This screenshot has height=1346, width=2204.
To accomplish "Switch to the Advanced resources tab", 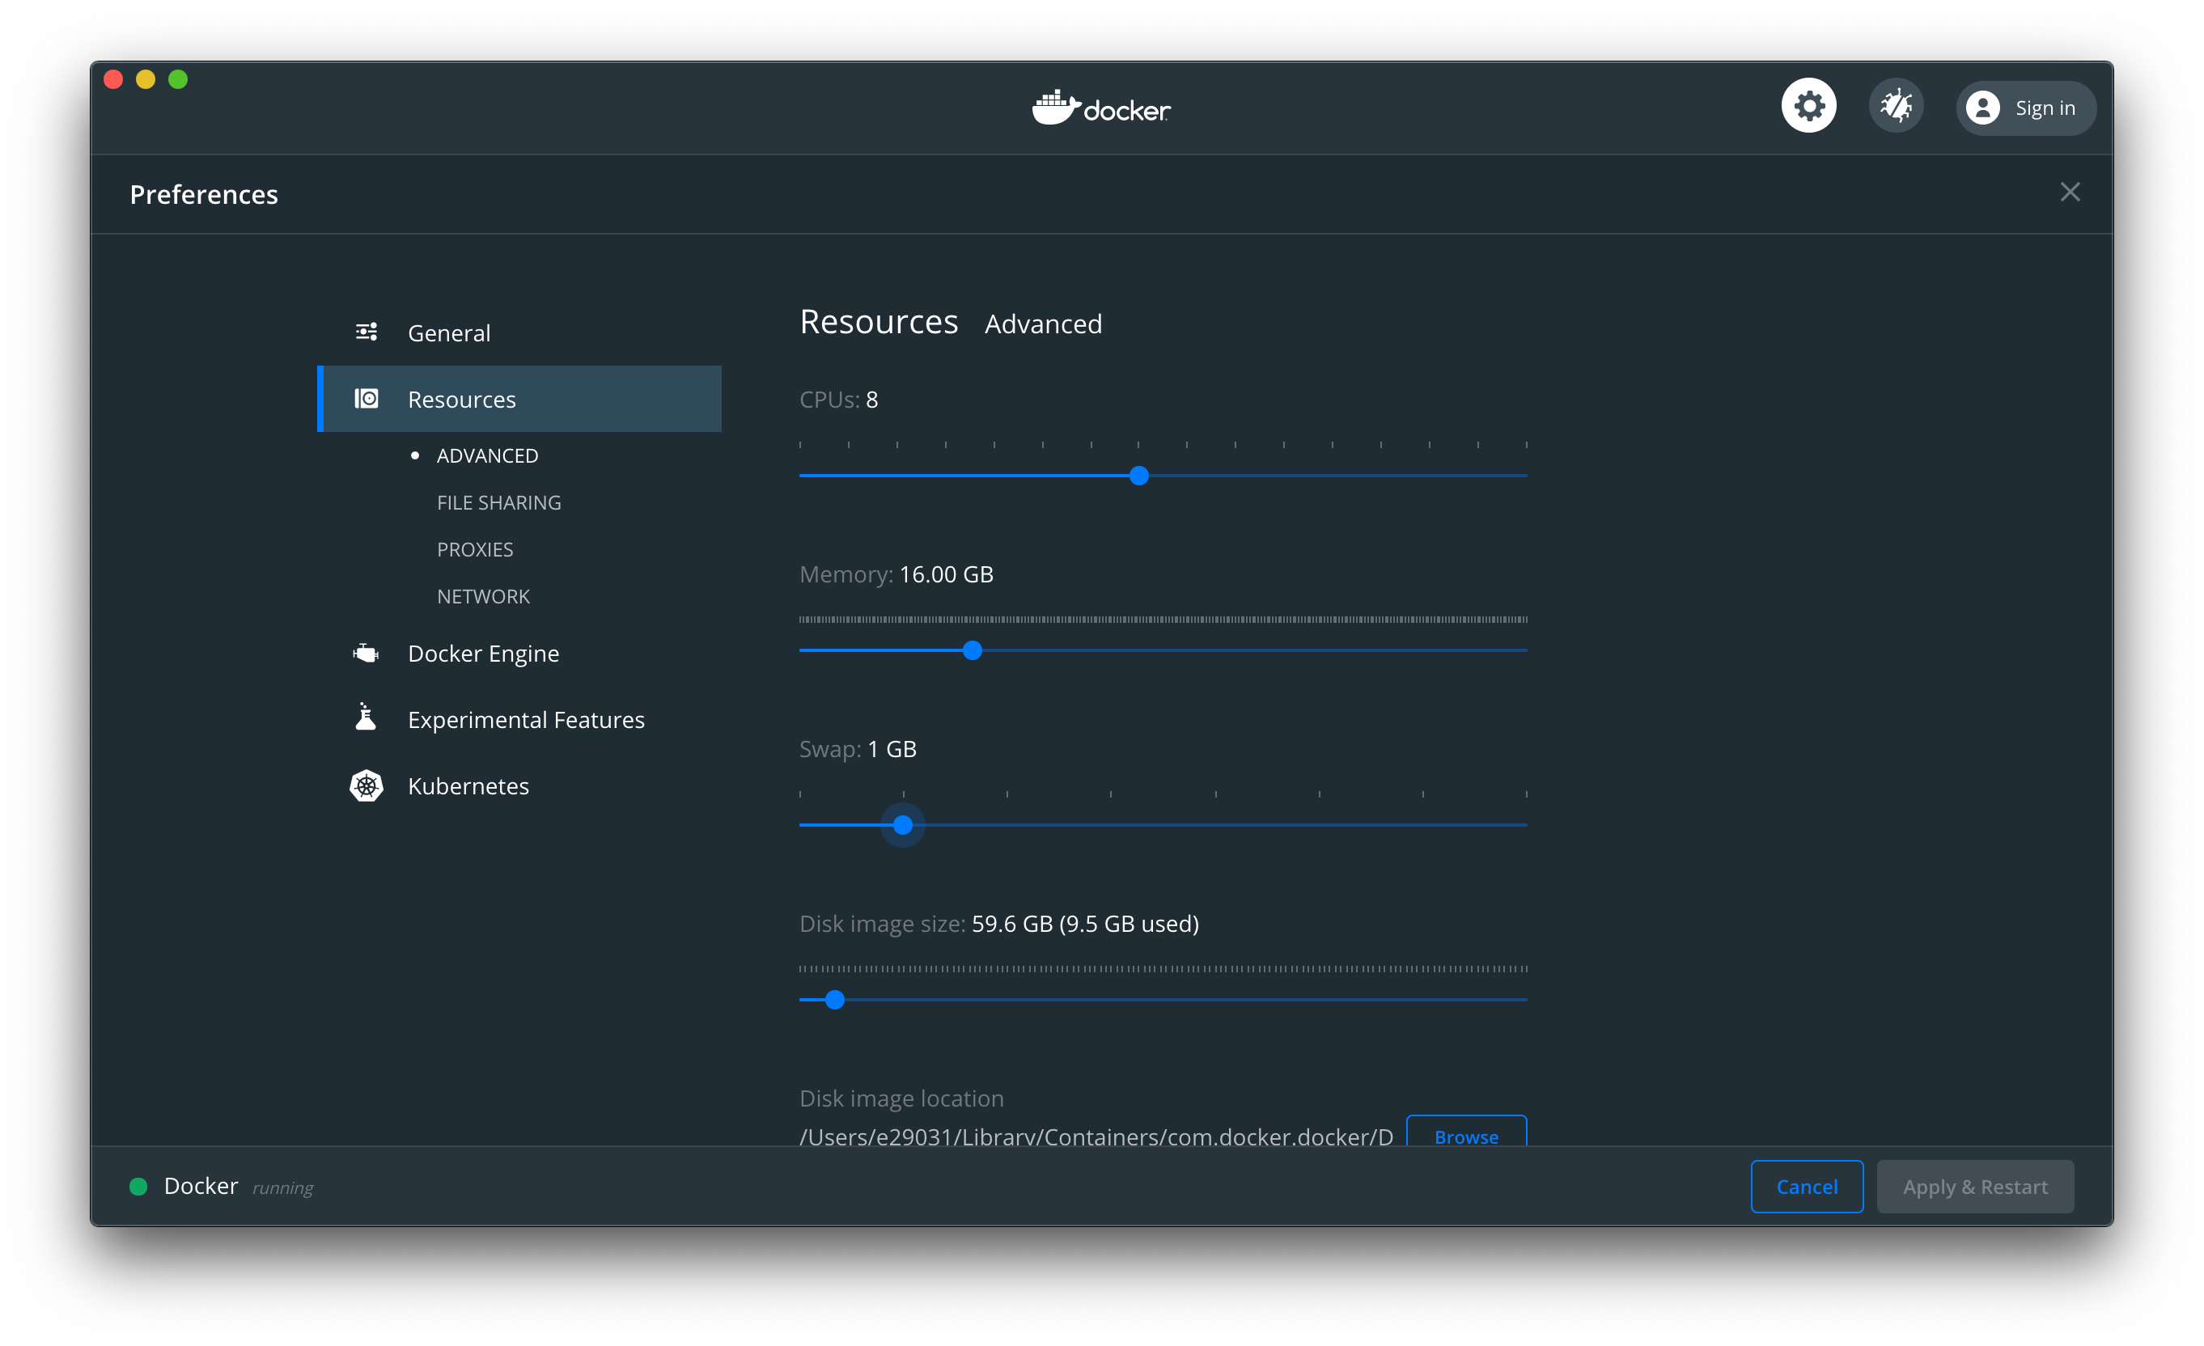I will [486, 455].
